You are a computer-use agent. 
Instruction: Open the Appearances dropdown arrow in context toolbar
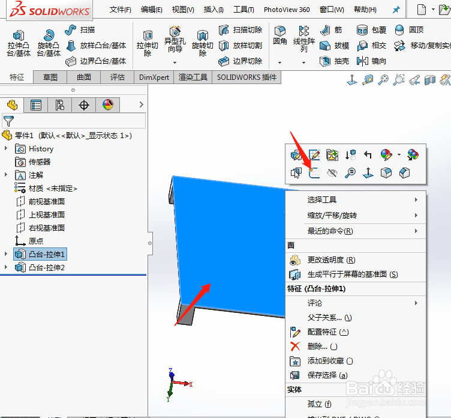point(399,155)
